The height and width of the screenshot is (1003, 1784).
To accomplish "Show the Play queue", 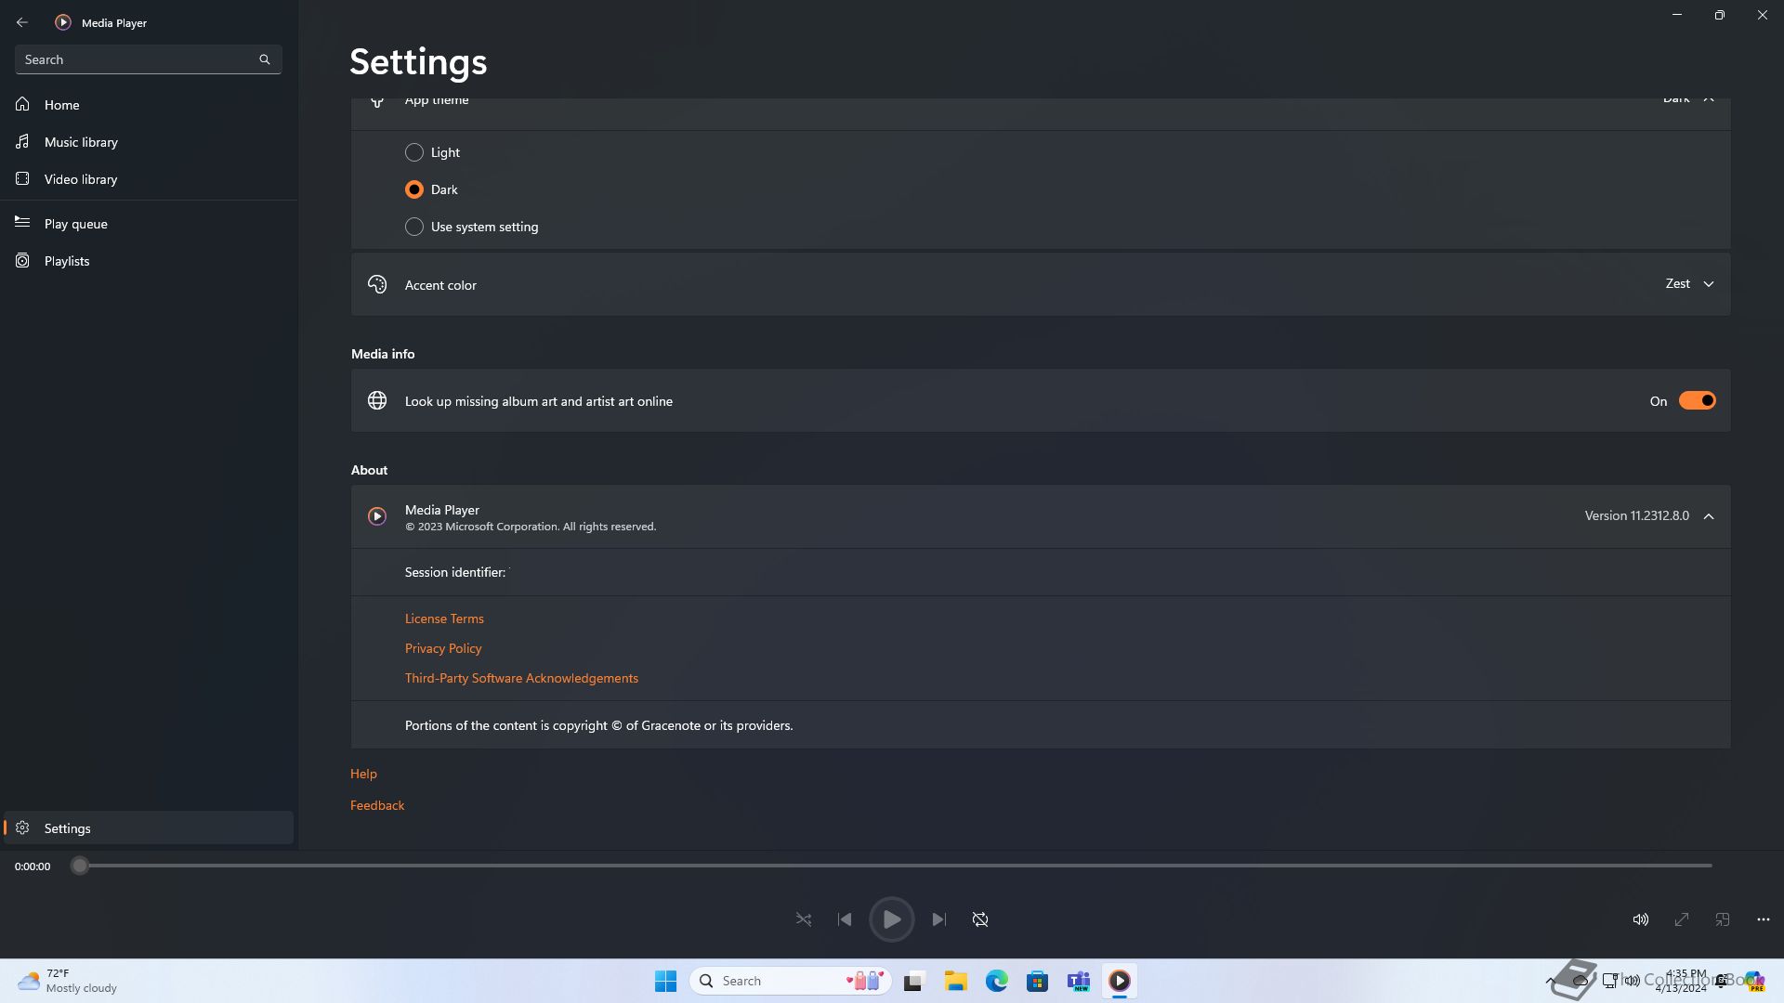I will (x=149, y=224).
